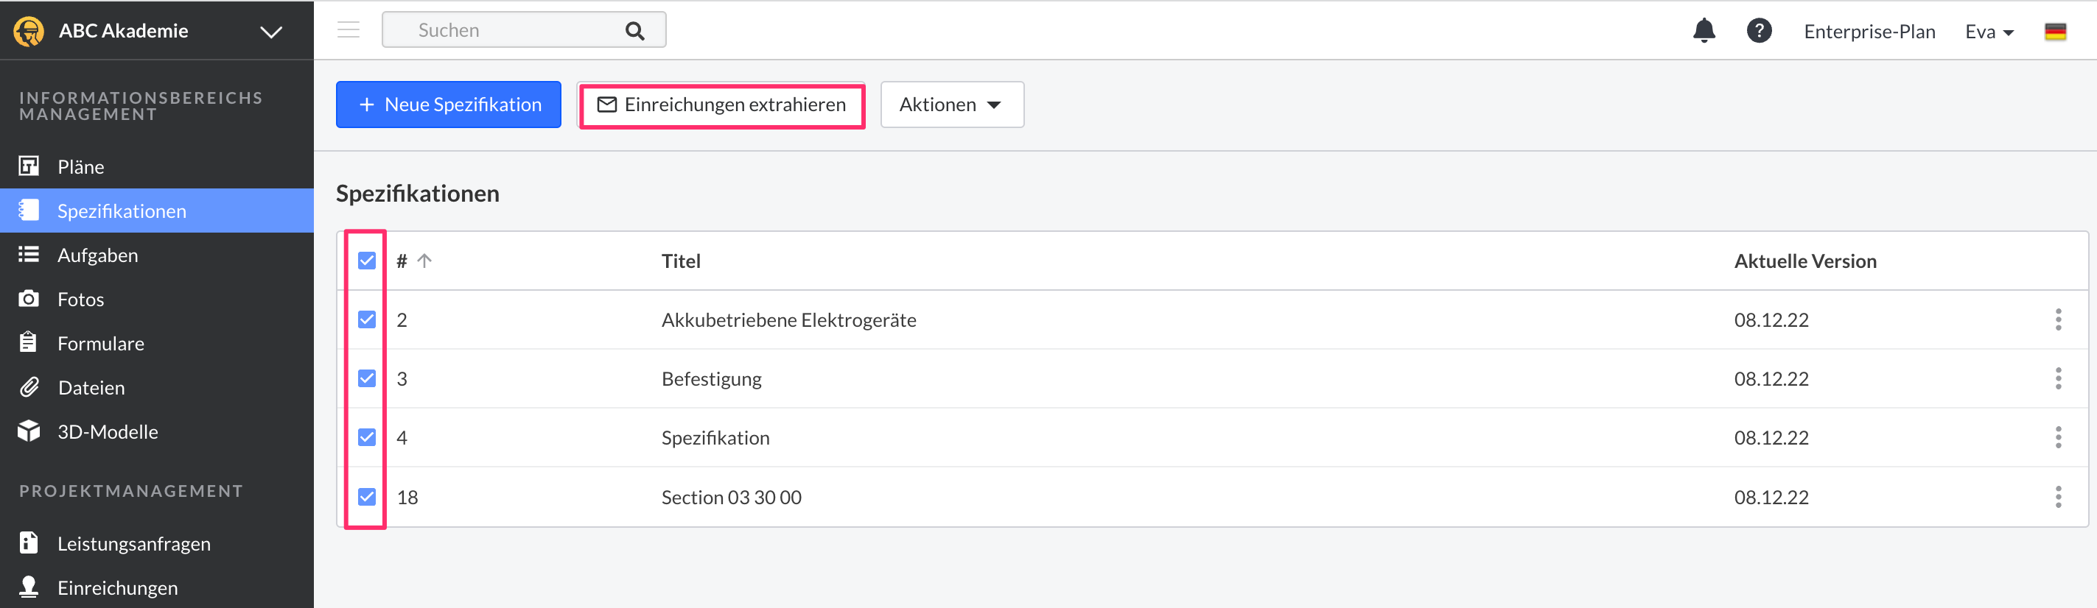Open three-dot menu for Befestigung row
This screenshot has width=2097, height=608.
pyautogui.click(x=2058, y=379)
